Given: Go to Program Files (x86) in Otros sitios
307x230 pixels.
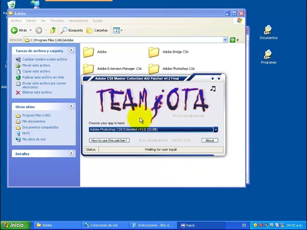Looking at the screenshot, I should (36, 115).
